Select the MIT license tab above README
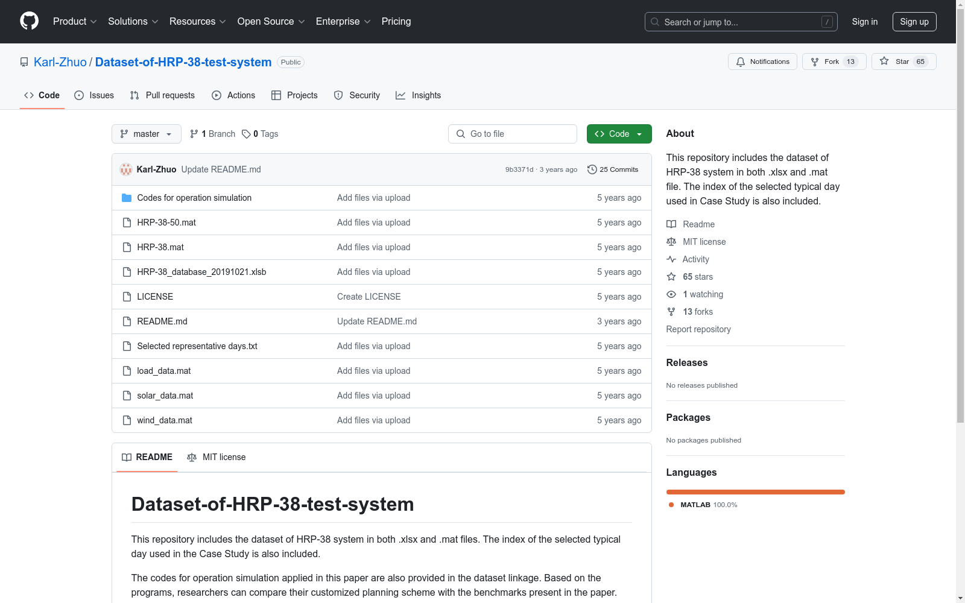Image resolution: width=965 pixels, height=603 pixels. tap(217, 457)
